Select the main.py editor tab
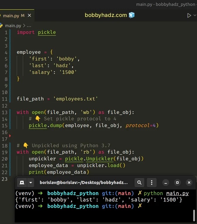The width and height of the screenshot is (197, 224). coord(17,15)
